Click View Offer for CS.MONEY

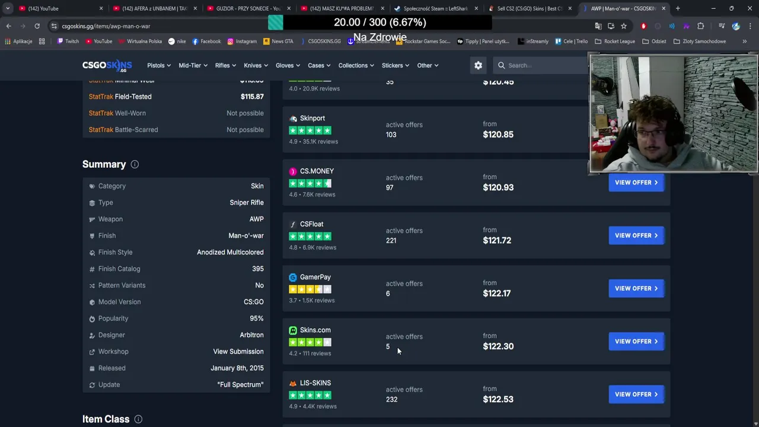pos(636,183)
